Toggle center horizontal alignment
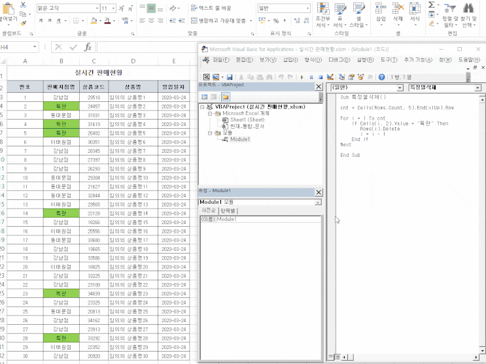486x364 pixels. 151,21
